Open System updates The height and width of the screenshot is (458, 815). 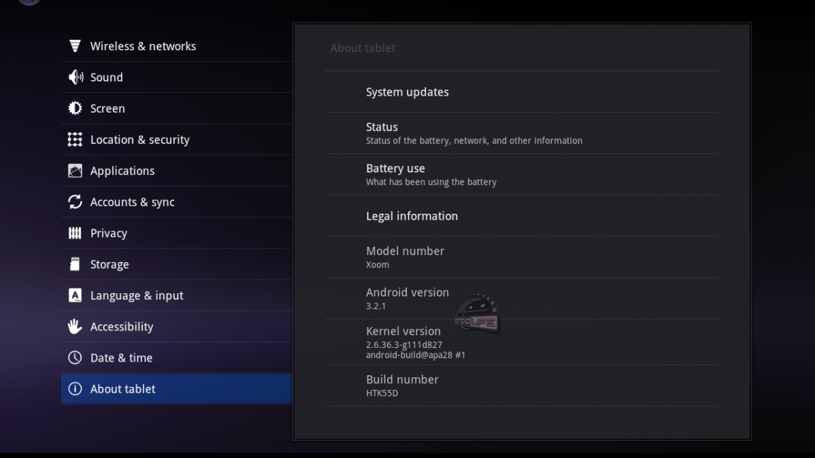tap(521, 92)
